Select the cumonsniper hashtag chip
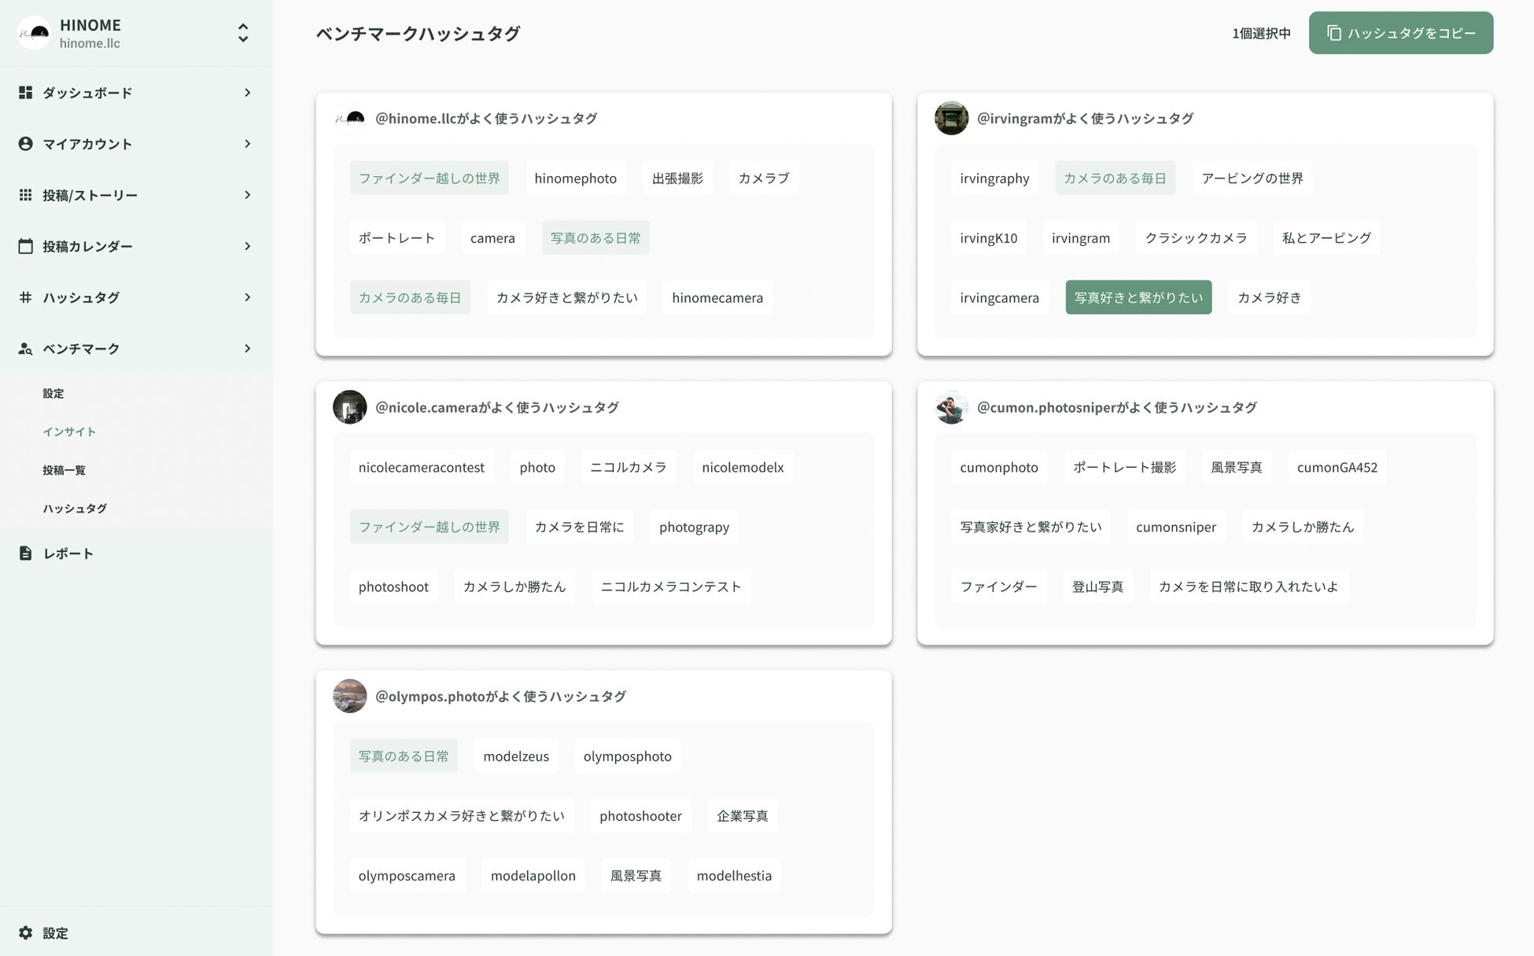The height and width of the screenshot is (956, 1534). pos(1175,527)
